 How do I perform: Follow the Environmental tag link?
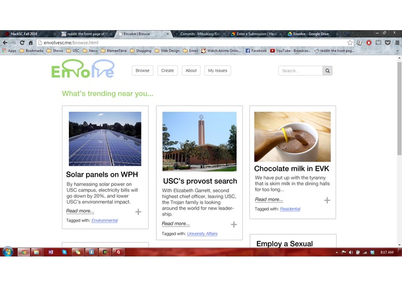coord(105,221)
